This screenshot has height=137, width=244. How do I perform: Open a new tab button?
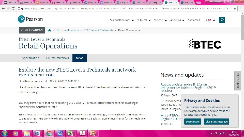pyautogui.click(x=198, y=3)
